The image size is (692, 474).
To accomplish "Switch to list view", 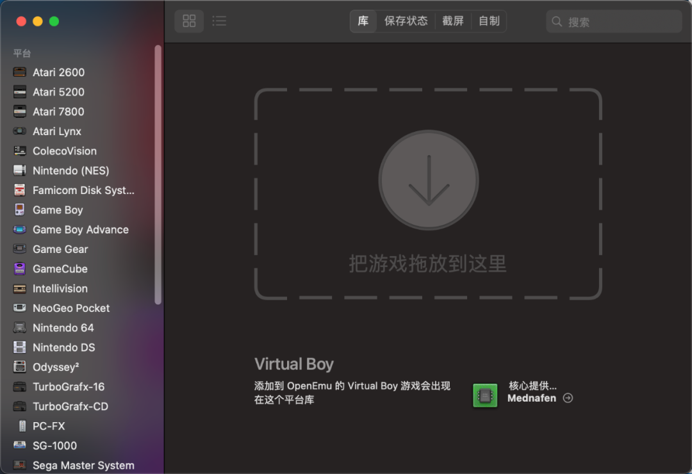I will coord(219,20).
